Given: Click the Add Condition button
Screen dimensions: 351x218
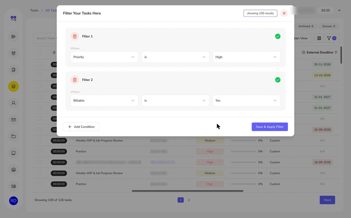Looking at the screenshot, I should [x=81, y=127].
